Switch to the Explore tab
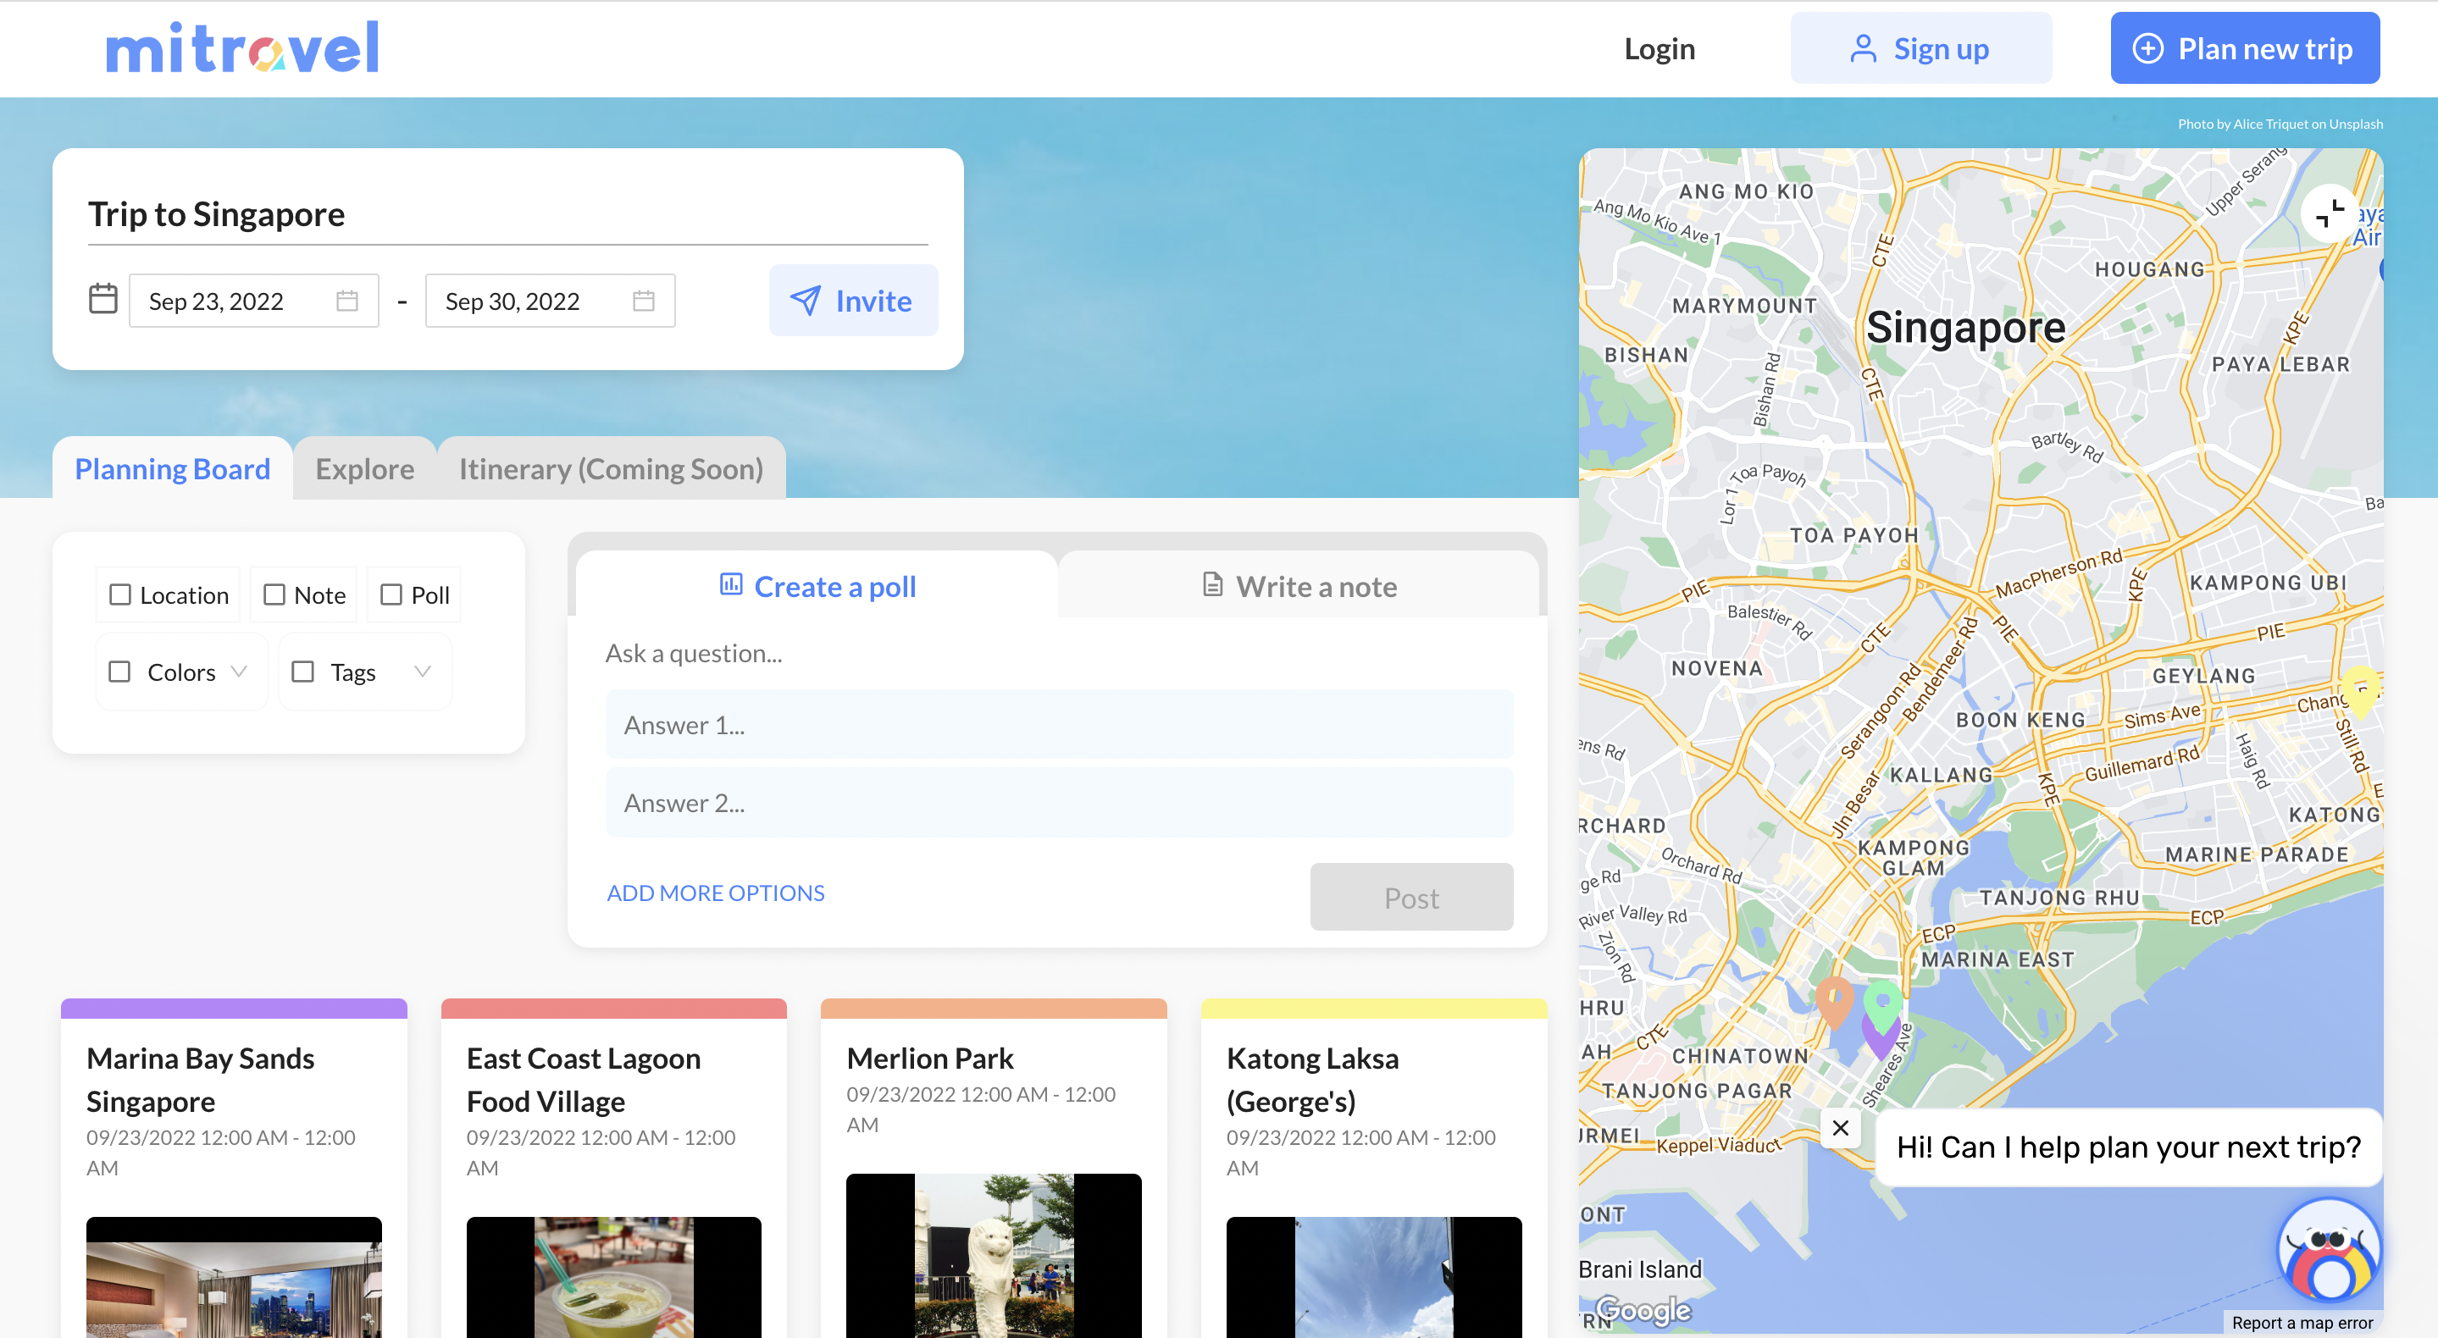This screenshot has height=1338, width=2438. (364, 468)
